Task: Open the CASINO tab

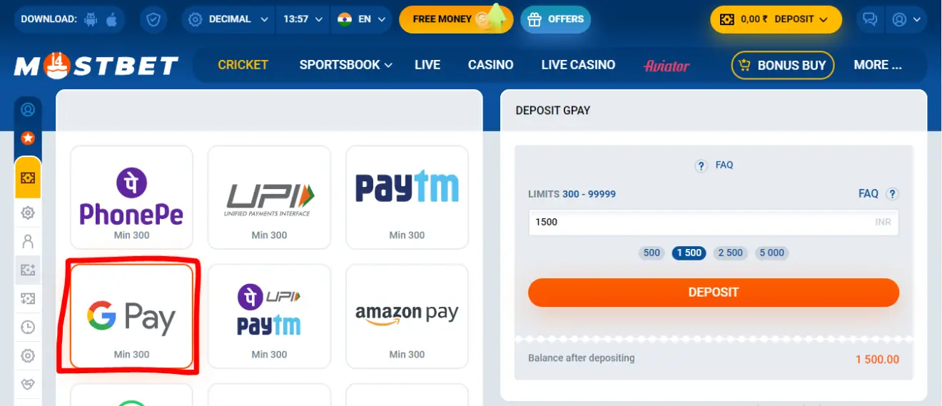Action: coord(490,65)
